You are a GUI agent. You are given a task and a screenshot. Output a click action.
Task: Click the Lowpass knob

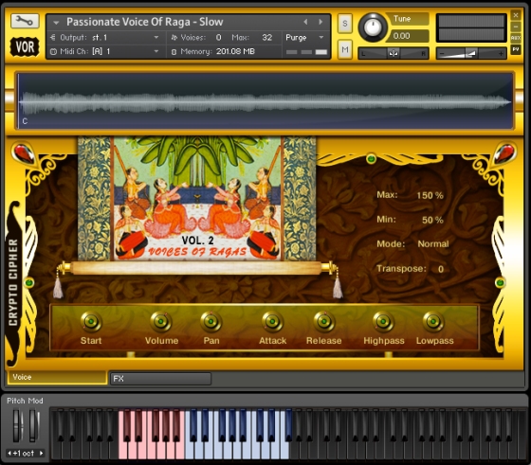tap(433, 321)
